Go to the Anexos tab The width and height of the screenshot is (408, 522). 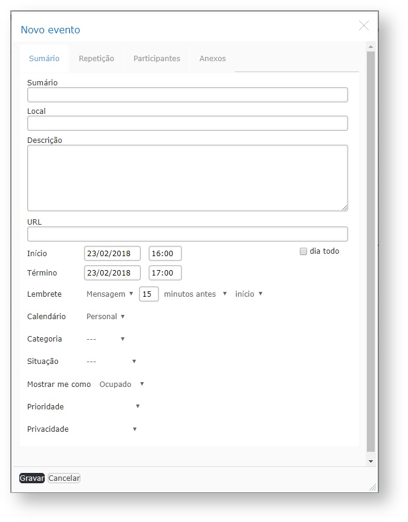[x=212, y=59]
